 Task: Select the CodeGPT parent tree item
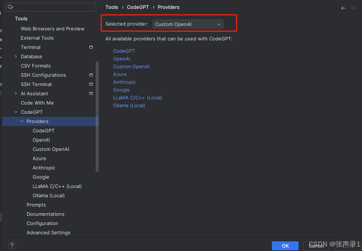coord(32,112)
